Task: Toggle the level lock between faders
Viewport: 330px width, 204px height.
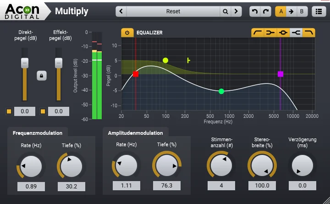Action: pyautogui.click(x=41, y=76)
